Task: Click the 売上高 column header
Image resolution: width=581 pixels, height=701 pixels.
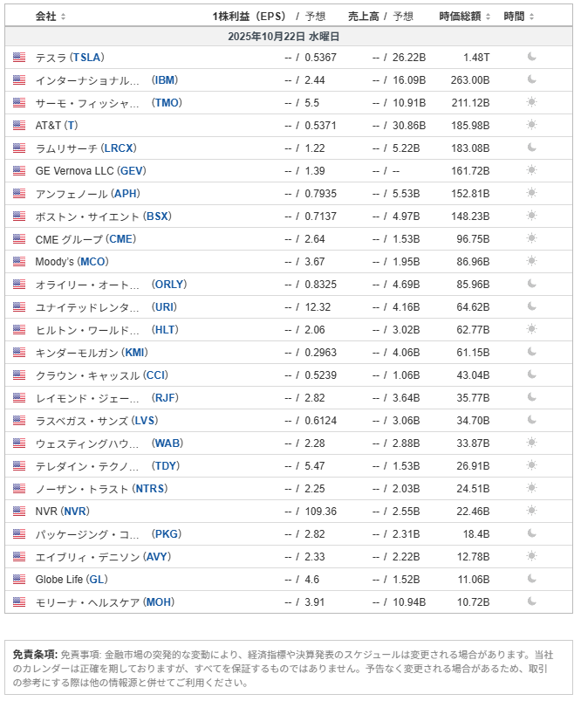Action: (x=363, y=17)
